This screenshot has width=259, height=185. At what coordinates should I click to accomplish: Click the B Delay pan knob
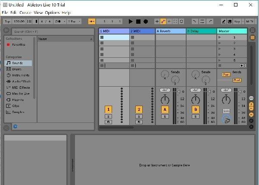point(196,100)
